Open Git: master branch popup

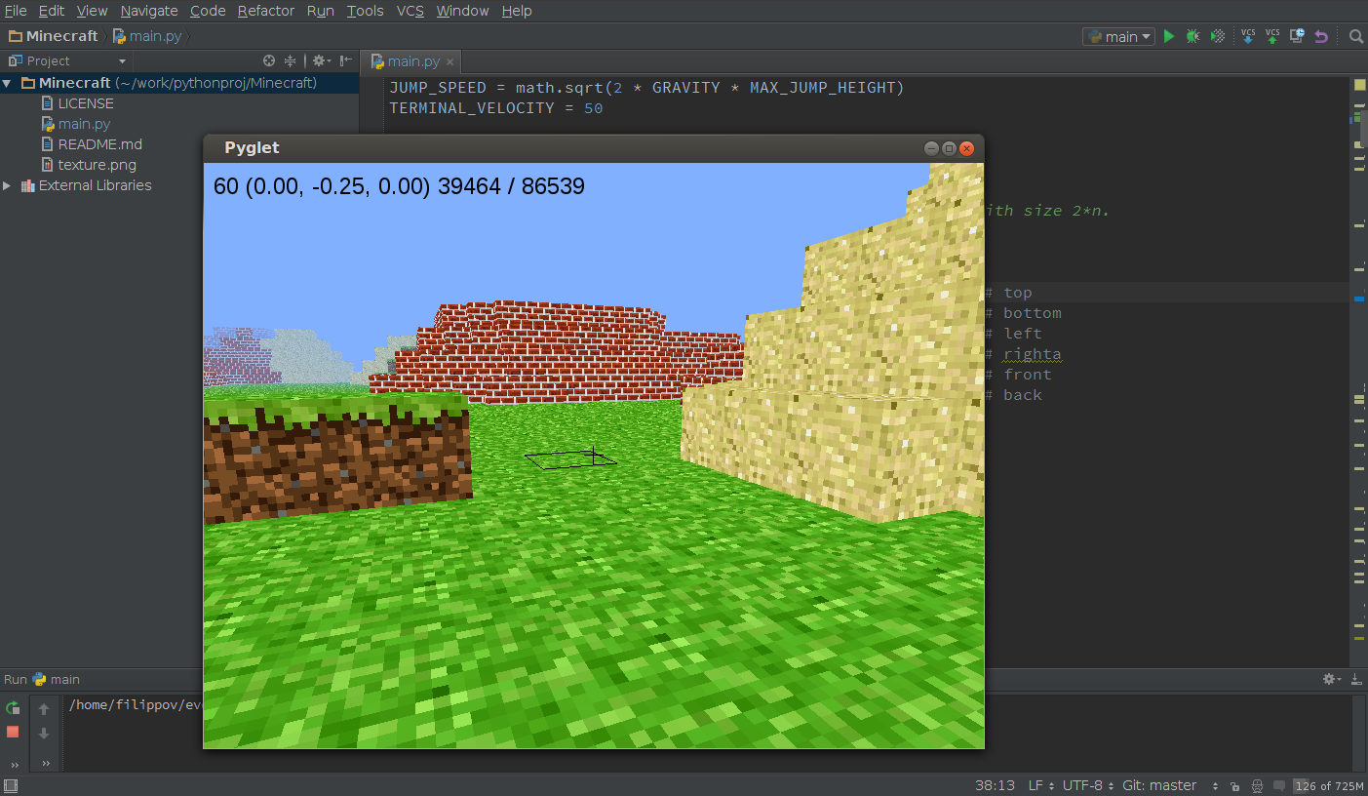(1169, 786)
